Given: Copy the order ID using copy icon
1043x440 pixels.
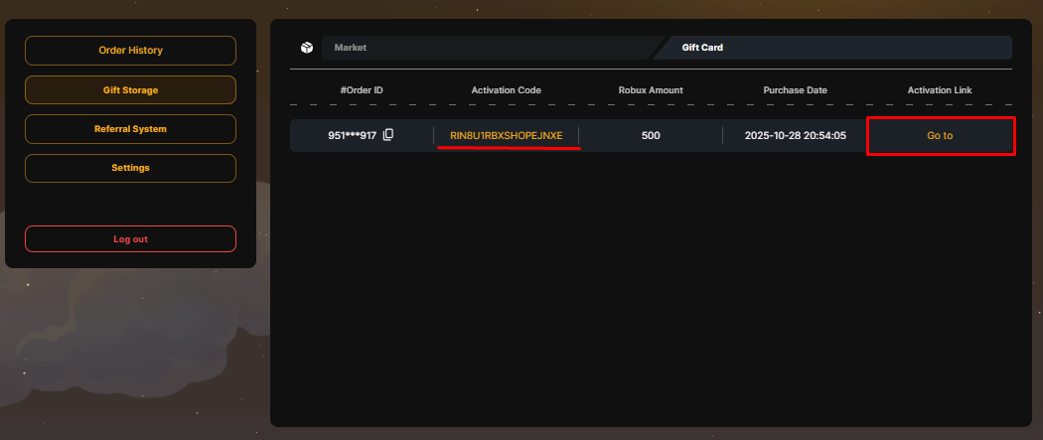Looking at the screenshot, I should (388, 135).
